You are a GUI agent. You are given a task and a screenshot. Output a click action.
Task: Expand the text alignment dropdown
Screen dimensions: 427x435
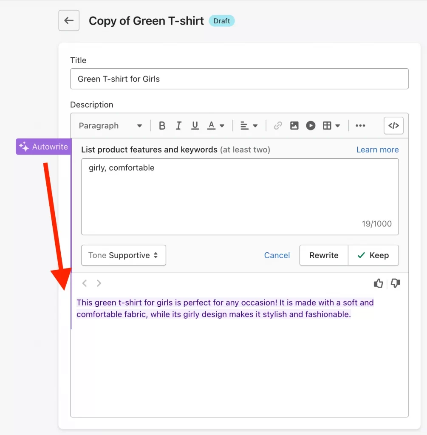tap(249, 126)
